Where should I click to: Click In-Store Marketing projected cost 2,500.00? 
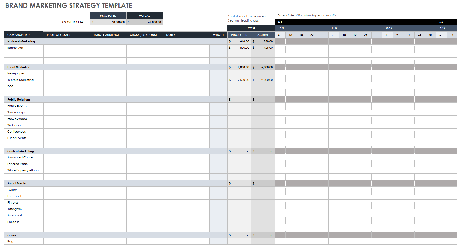pyautogui.click(x=239, y=80)
